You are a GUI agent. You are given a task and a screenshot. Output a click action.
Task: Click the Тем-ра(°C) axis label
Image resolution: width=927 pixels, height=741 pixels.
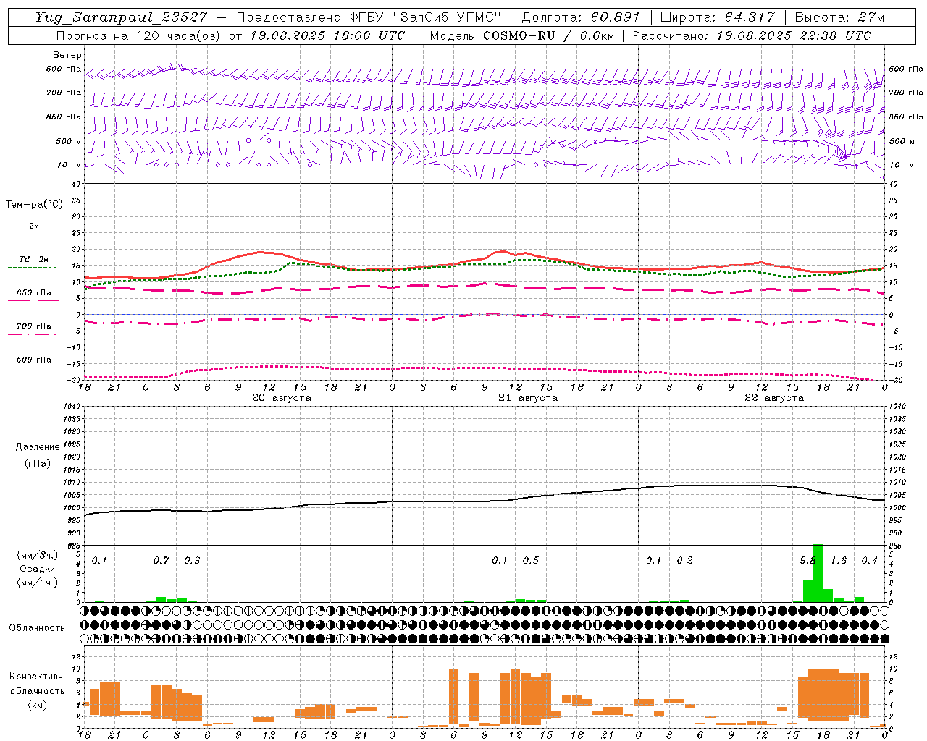34,205
